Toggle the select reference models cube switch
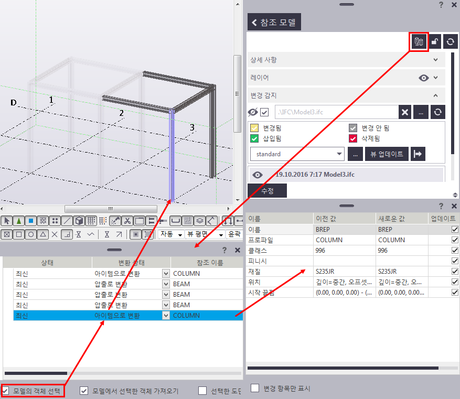The height and width of the screenshot is (399, 460). pos(79,221)
